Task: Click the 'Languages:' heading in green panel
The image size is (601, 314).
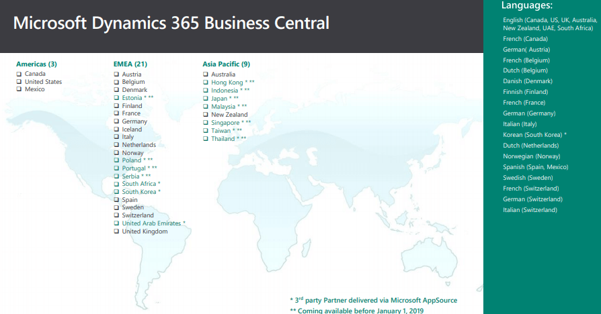Action: [x=527, y=5]
